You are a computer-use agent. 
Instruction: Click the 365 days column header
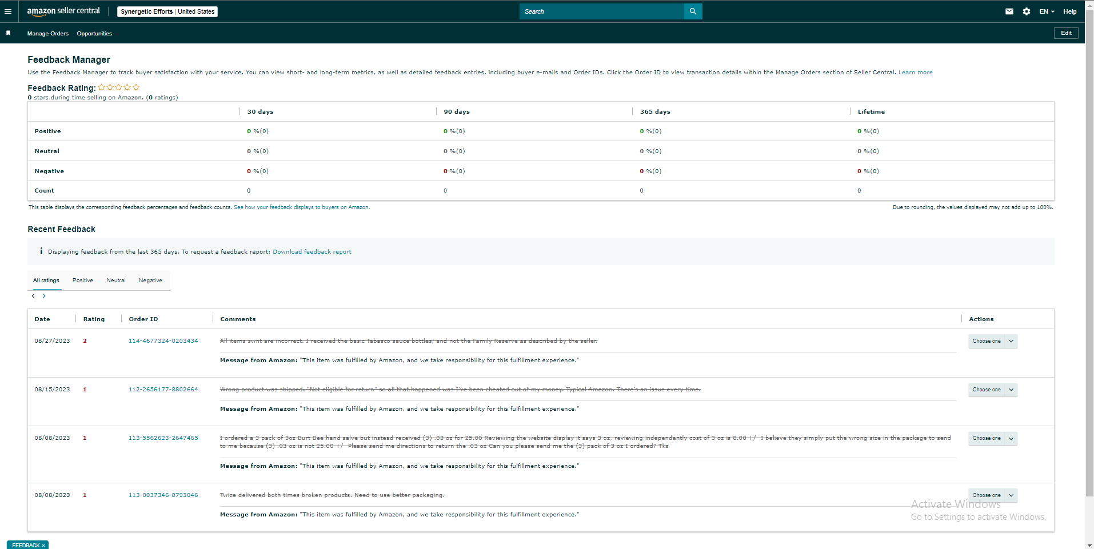pyautogui.click(x=655, y=112)
